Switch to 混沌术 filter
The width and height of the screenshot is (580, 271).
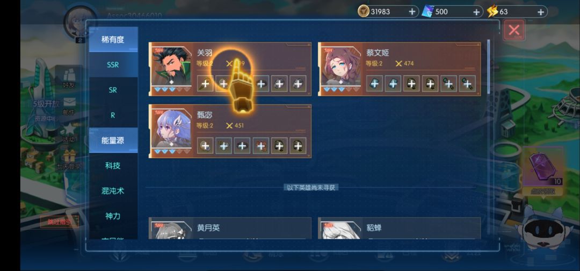[113, 191]
